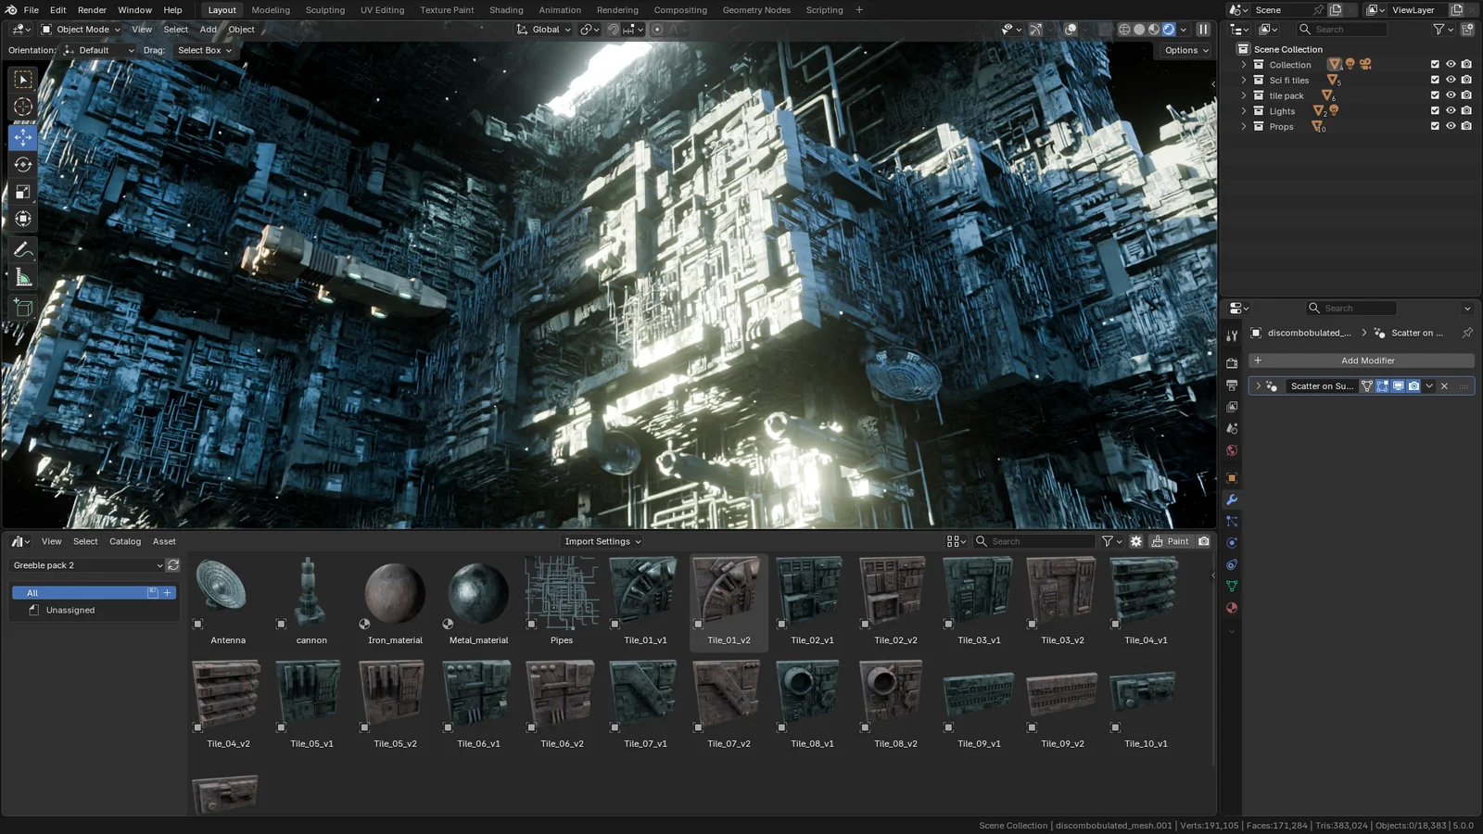
Task: Open the Physics Properties tab
Action: (x=1232, y=542)
